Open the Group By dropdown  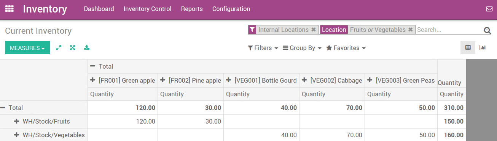tap(302, 48)
